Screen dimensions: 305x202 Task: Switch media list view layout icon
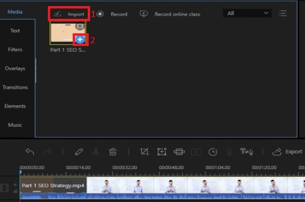pyautogui.click(x=282, y=13)
